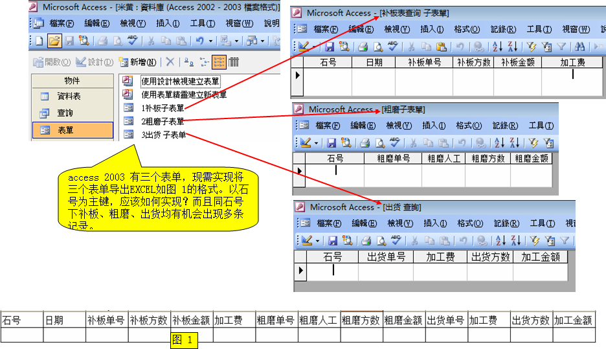Switch database window to Large Icons view
Screen dimensions: 606x349
pyautogui.click(x=187, y=62)
